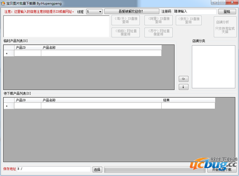Viewport: 239px width, 176px height.
Task: Click the (阿里) ID直接查询 button
Action: coord(158,20)
